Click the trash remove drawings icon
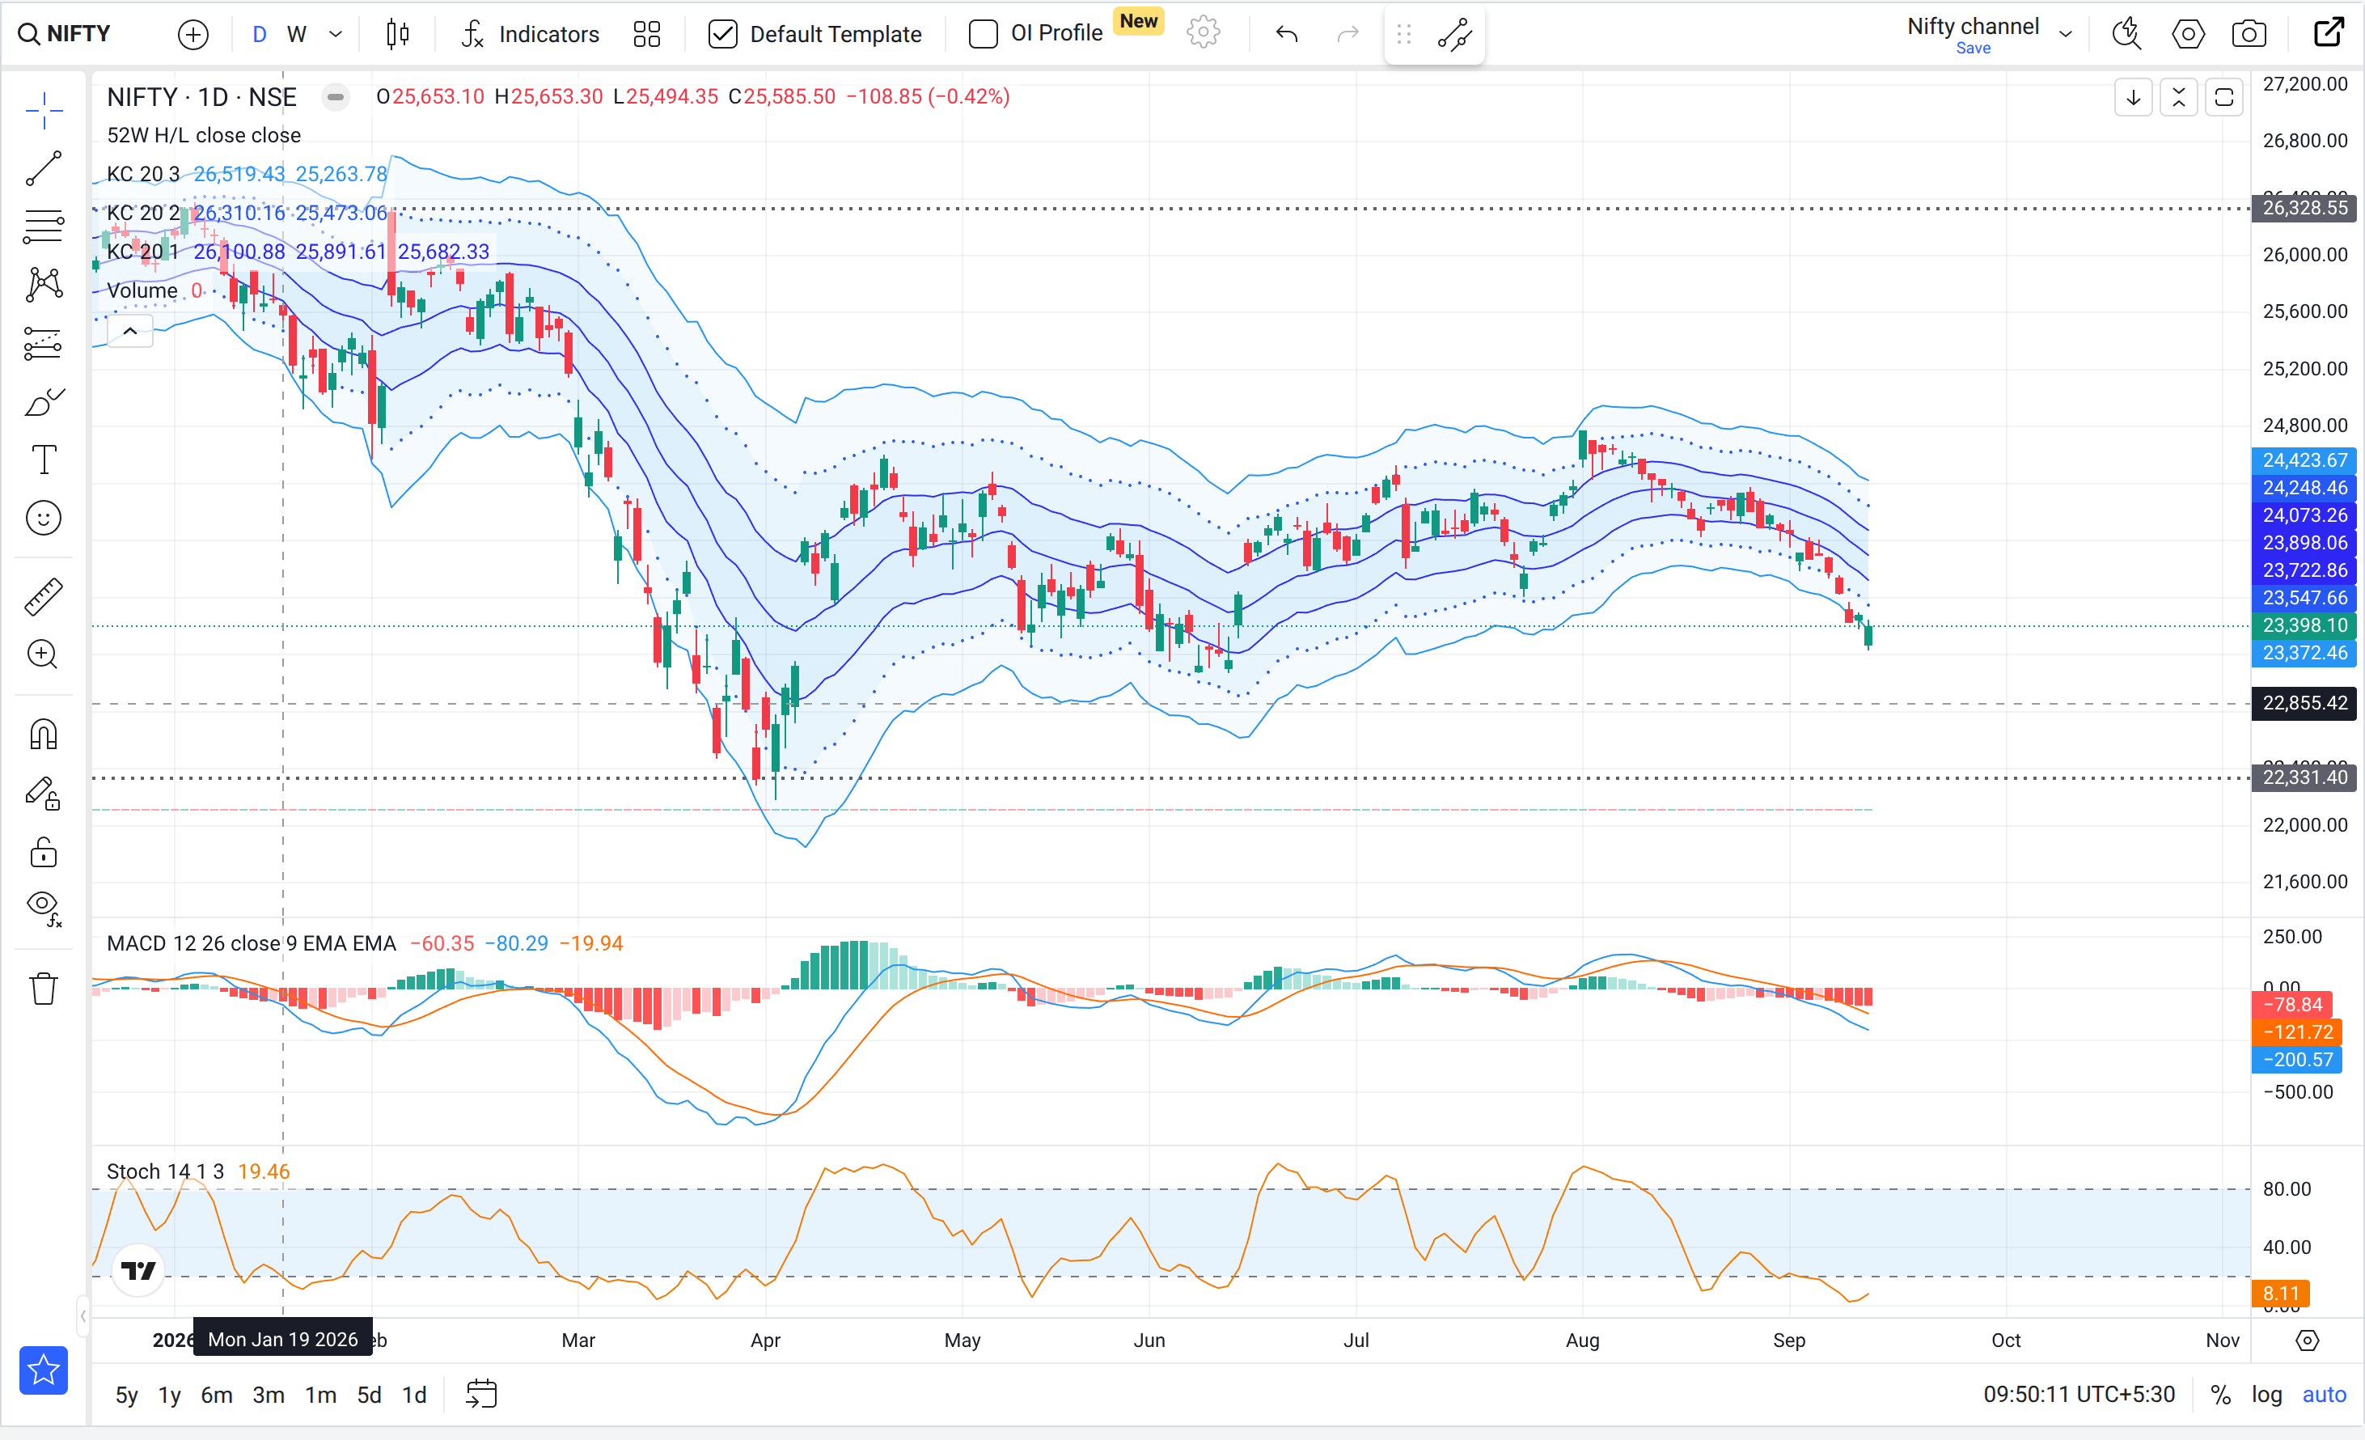This screenshot has width=2365, height=1440. (x=43, y=988)
